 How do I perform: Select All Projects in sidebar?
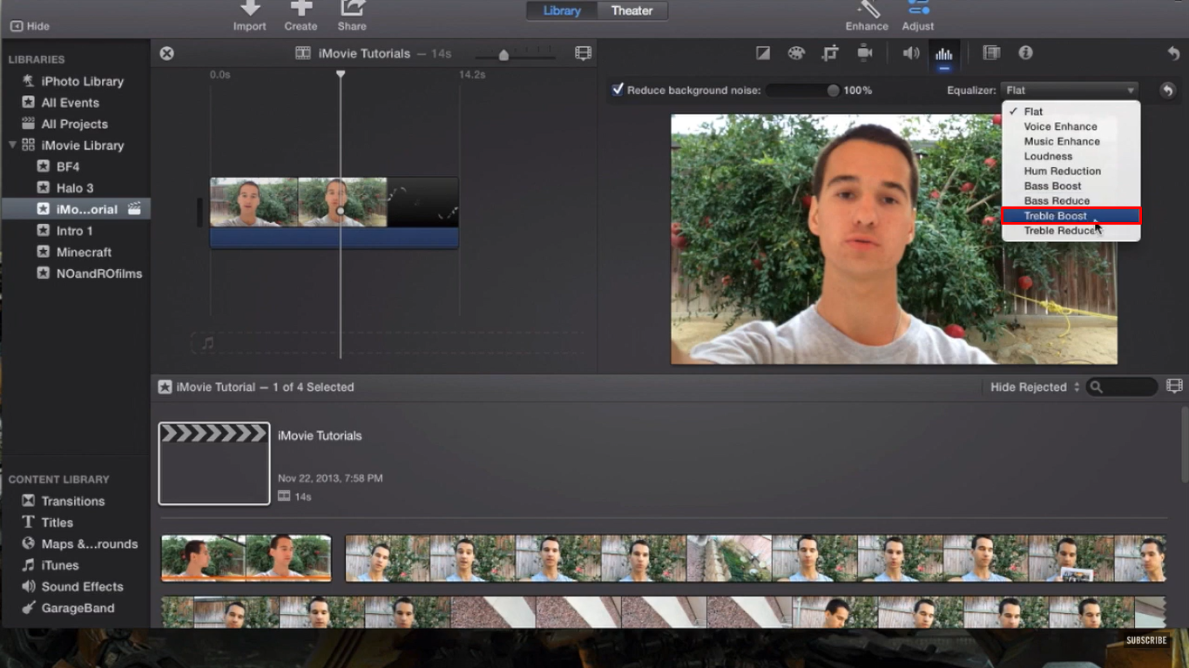tap(75, 124)
